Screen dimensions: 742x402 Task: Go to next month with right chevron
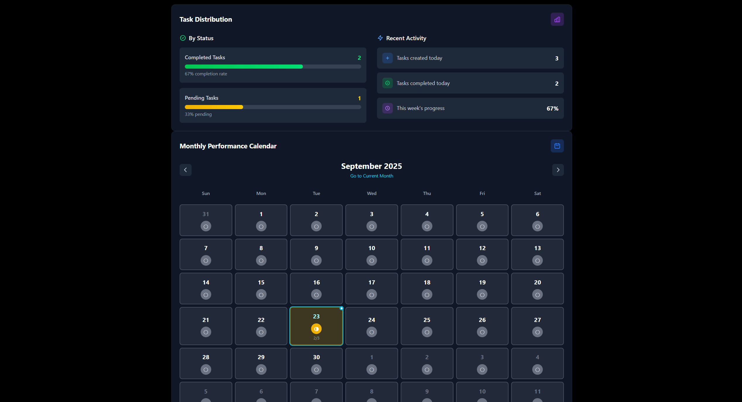pyautogui.click(x=558, y=170)
